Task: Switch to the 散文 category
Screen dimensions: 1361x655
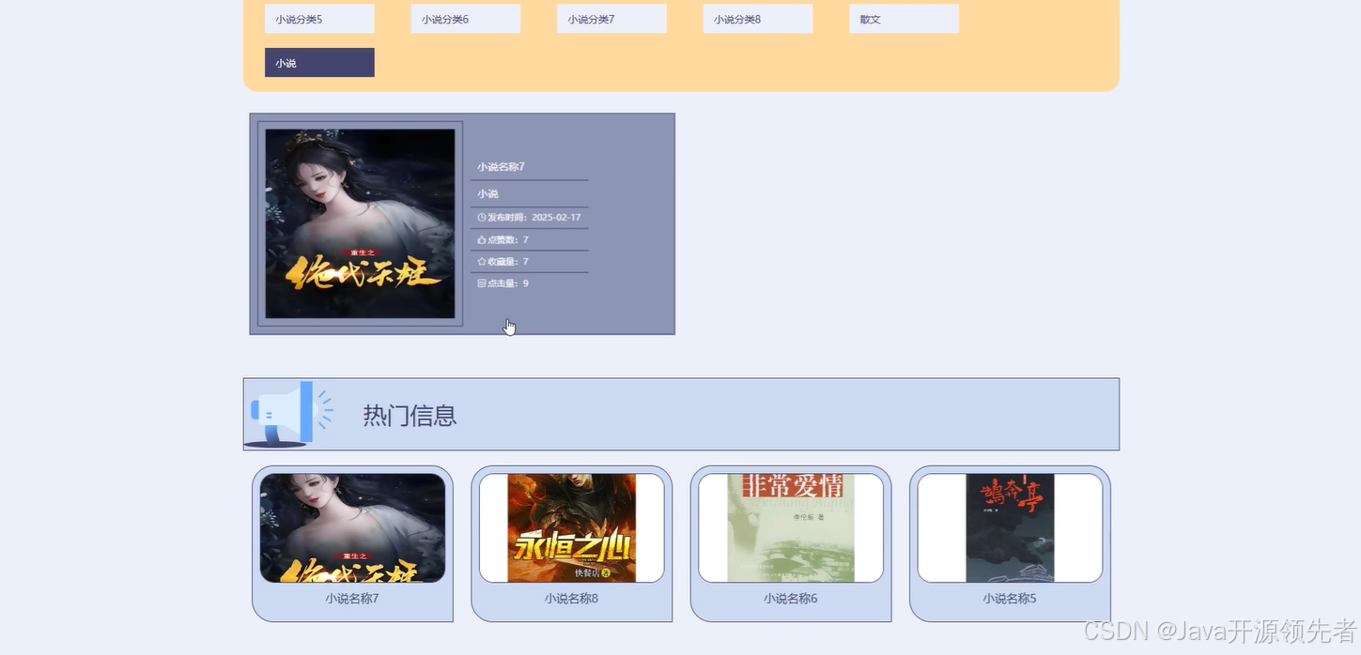Action: pos(904,18)
